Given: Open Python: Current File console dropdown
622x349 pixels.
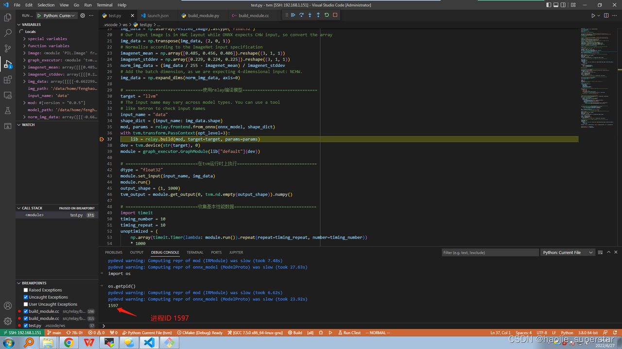Looking at the screenshot, I should (x=568, y=253).
